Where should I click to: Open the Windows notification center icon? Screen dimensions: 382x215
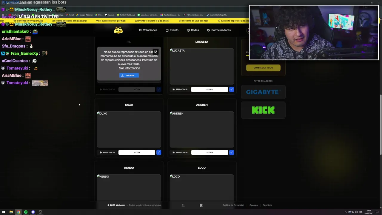377,212
